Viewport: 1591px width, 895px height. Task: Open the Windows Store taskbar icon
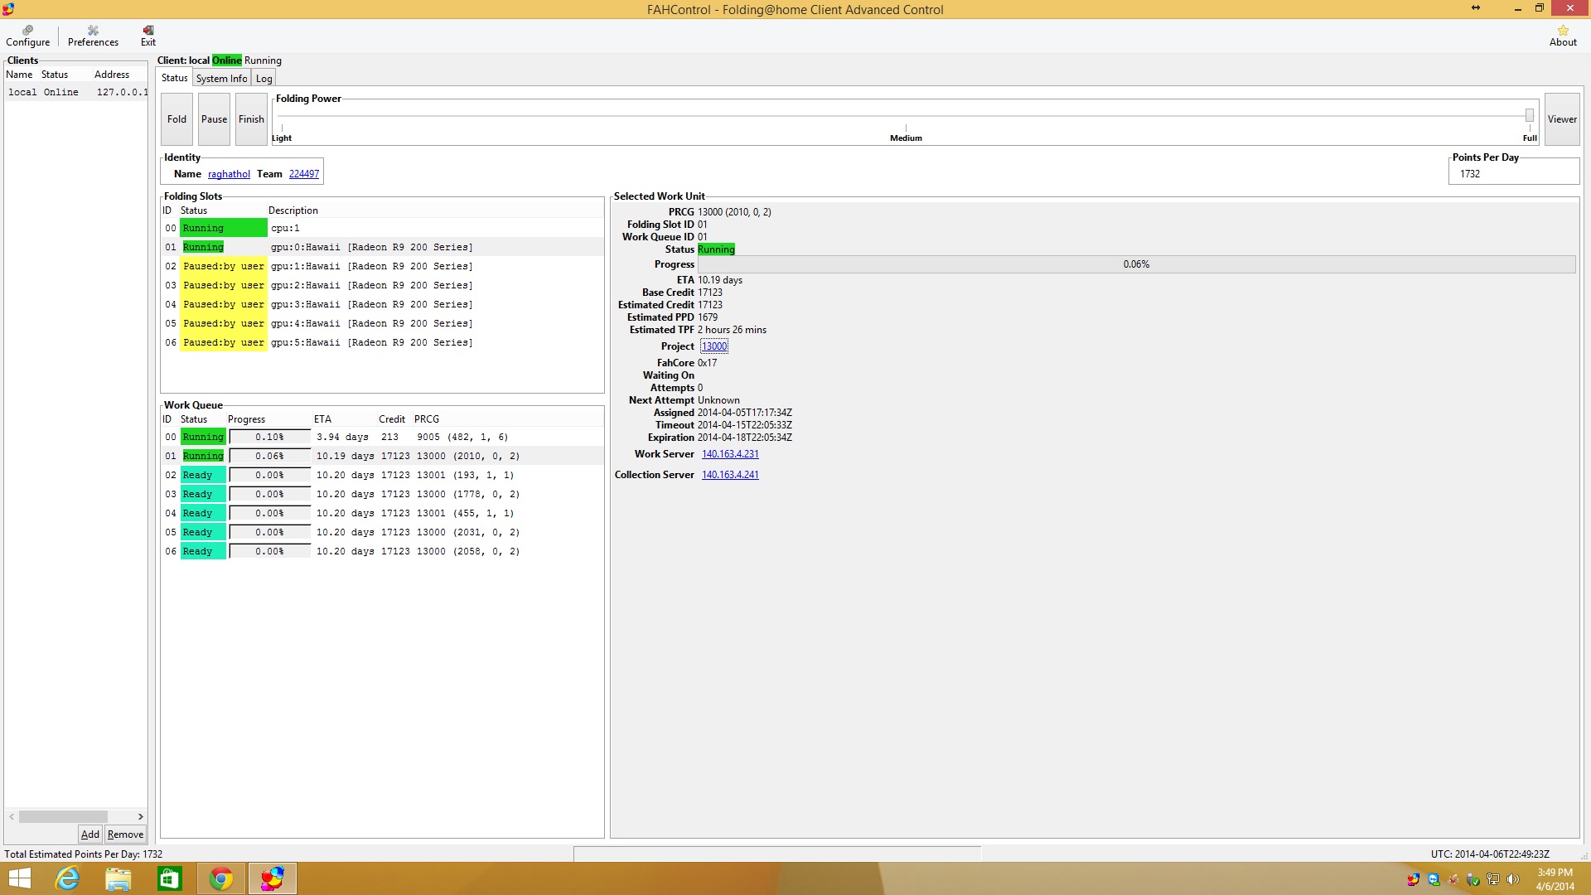point(170,878)
